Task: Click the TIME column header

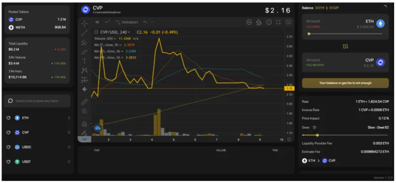Action: click(x=275, y=150)
